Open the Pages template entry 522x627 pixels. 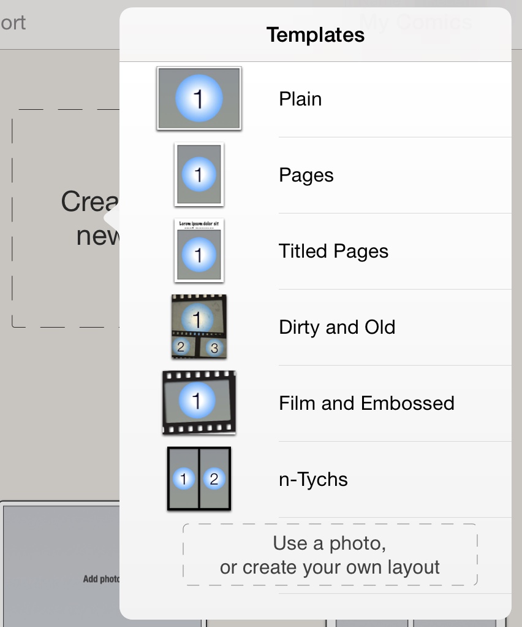click(x=306, y=175)
